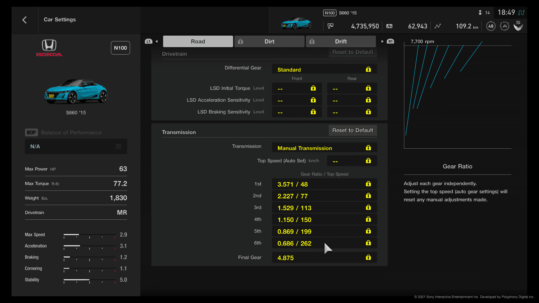This screenshot has width=539, height=303.
Task: Click the Weight 1,830 lbs value
Action: [118, 198]
